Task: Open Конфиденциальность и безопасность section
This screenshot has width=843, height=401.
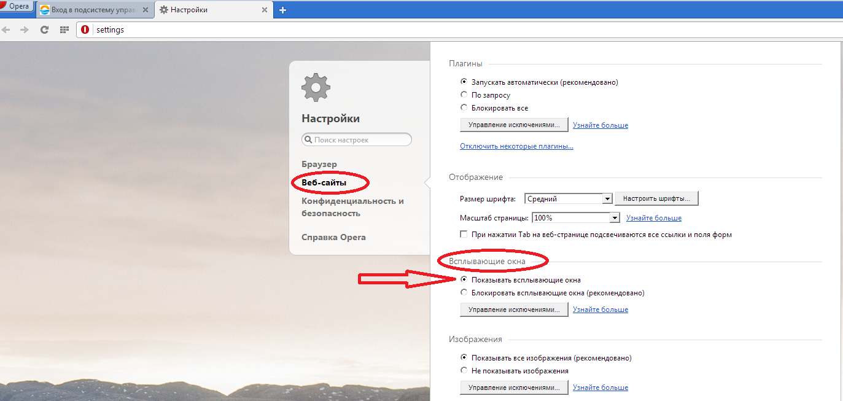Action: coord(352,208)
